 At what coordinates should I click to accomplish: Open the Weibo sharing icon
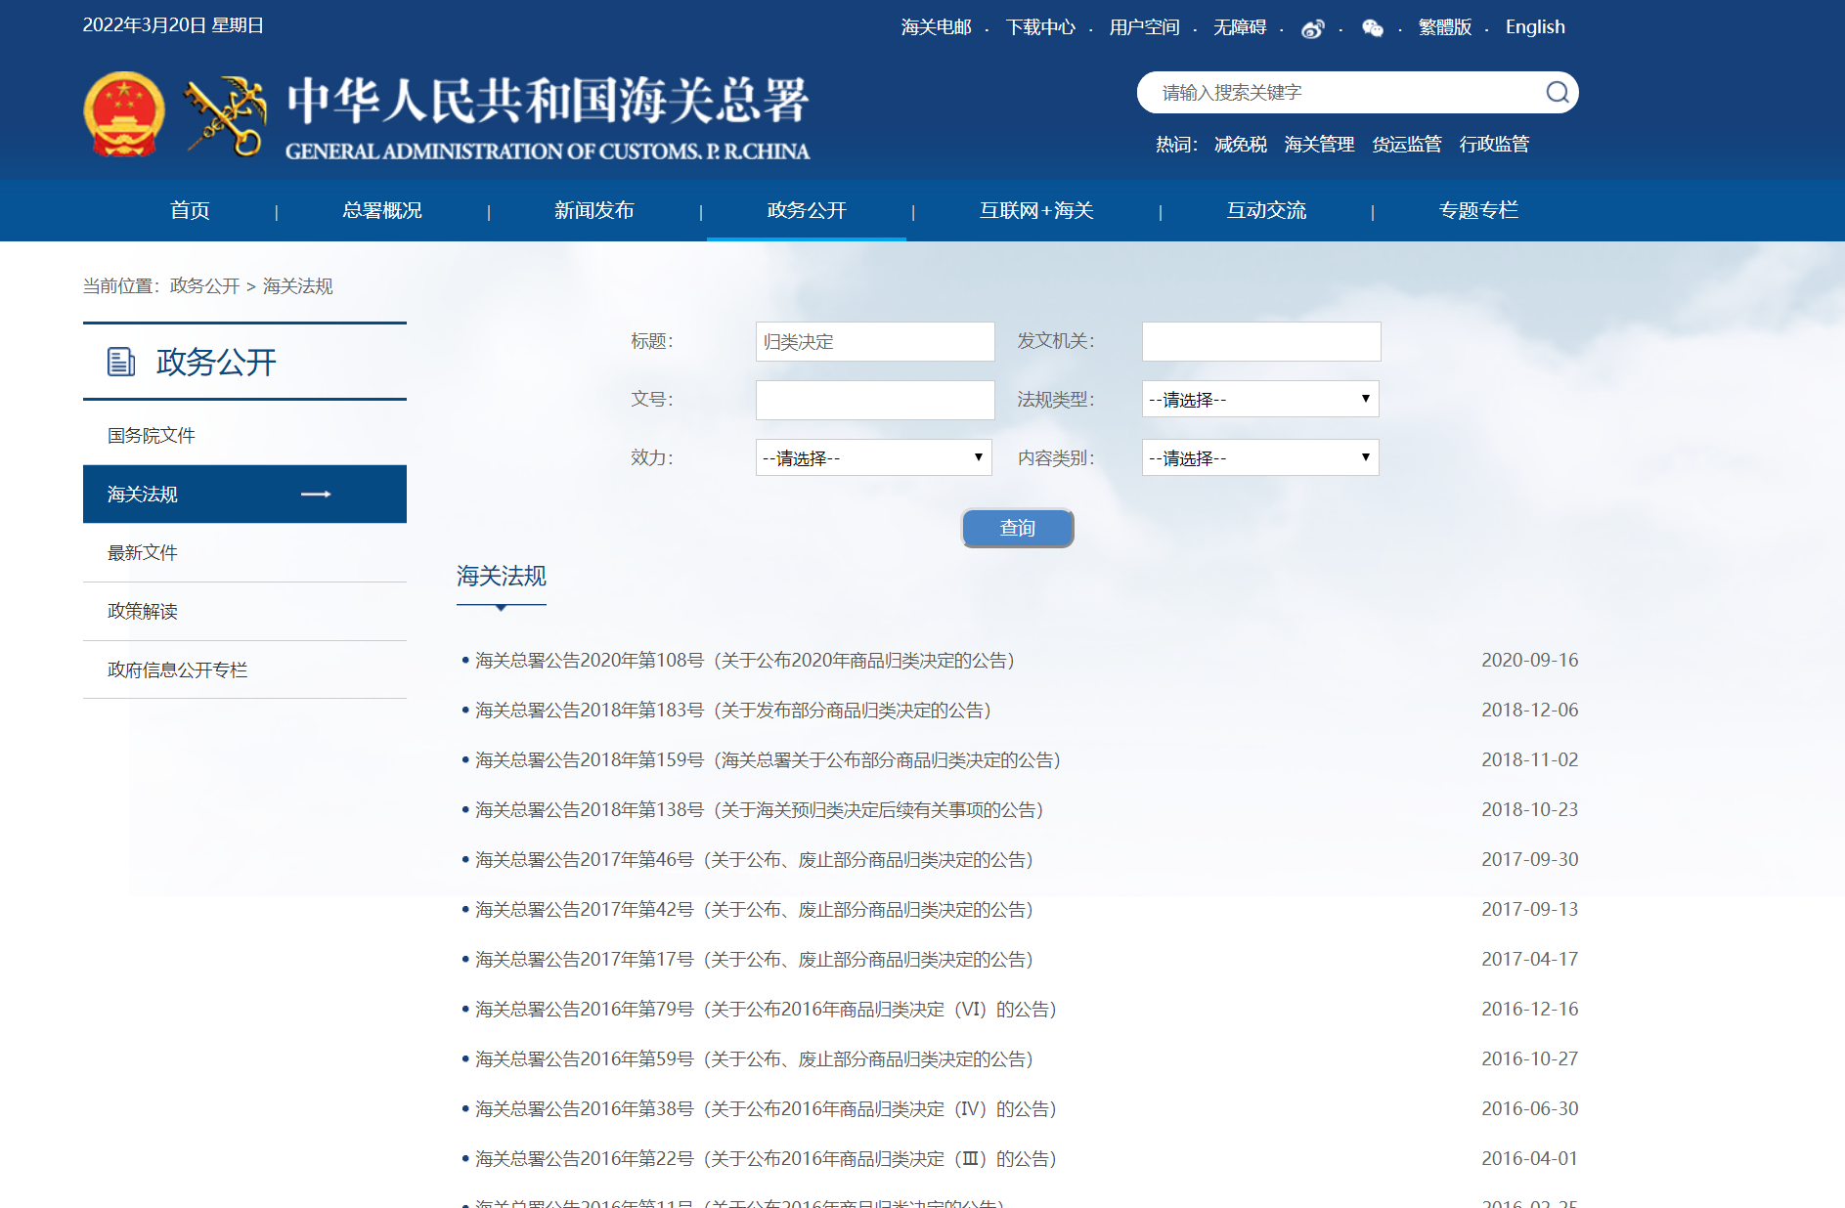(1311, 27)
